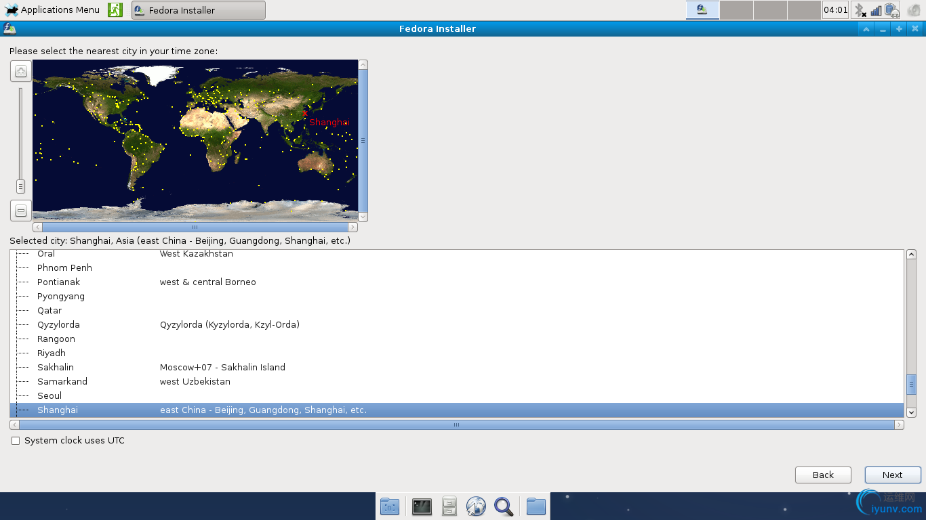The image size is (926, 520).
Task: Click the green log out icon
Action: (115, 10)
